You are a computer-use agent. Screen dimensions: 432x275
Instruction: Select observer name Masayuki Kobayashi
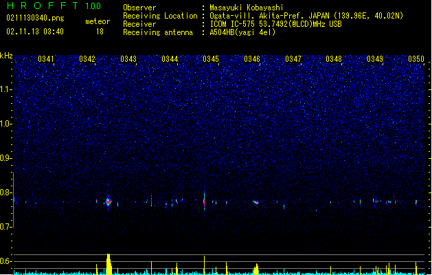point(247,8)
